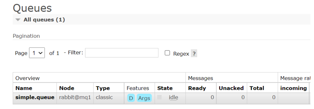Click the gray state indicator square
Viewport: 314px width, 109px height.
click(160, 97)
